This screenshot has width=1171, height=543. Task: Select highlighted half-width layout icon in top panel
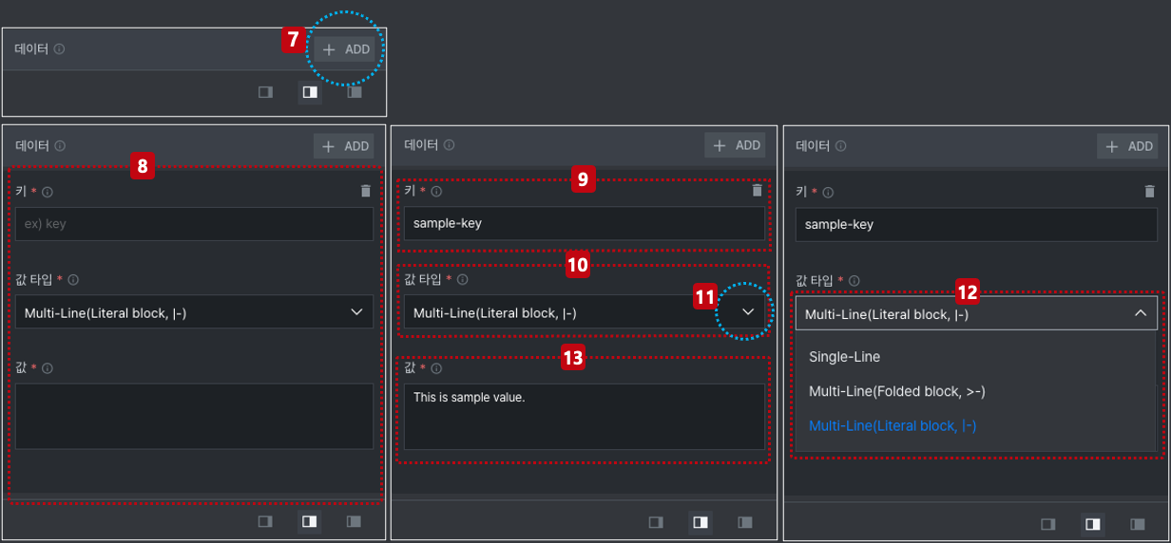(x=310, y=92)
